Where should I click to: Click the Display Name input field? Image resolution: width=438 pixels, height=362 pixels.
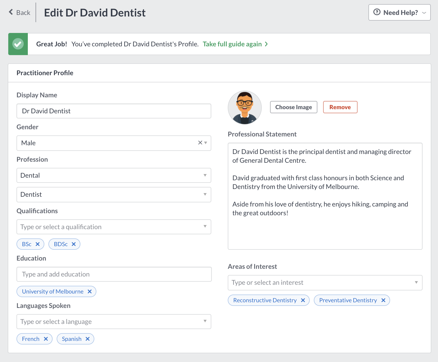114,111
